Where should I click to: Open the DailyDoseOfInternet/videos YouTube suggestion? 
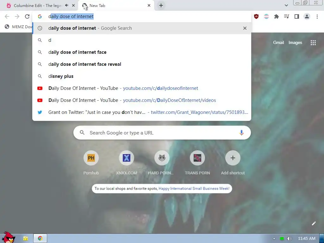[x=142, y=100]
